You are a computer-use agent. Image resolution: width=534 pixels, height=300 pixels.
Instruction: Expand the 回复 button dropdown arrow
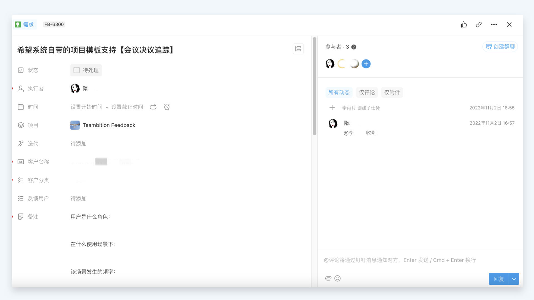514,279
